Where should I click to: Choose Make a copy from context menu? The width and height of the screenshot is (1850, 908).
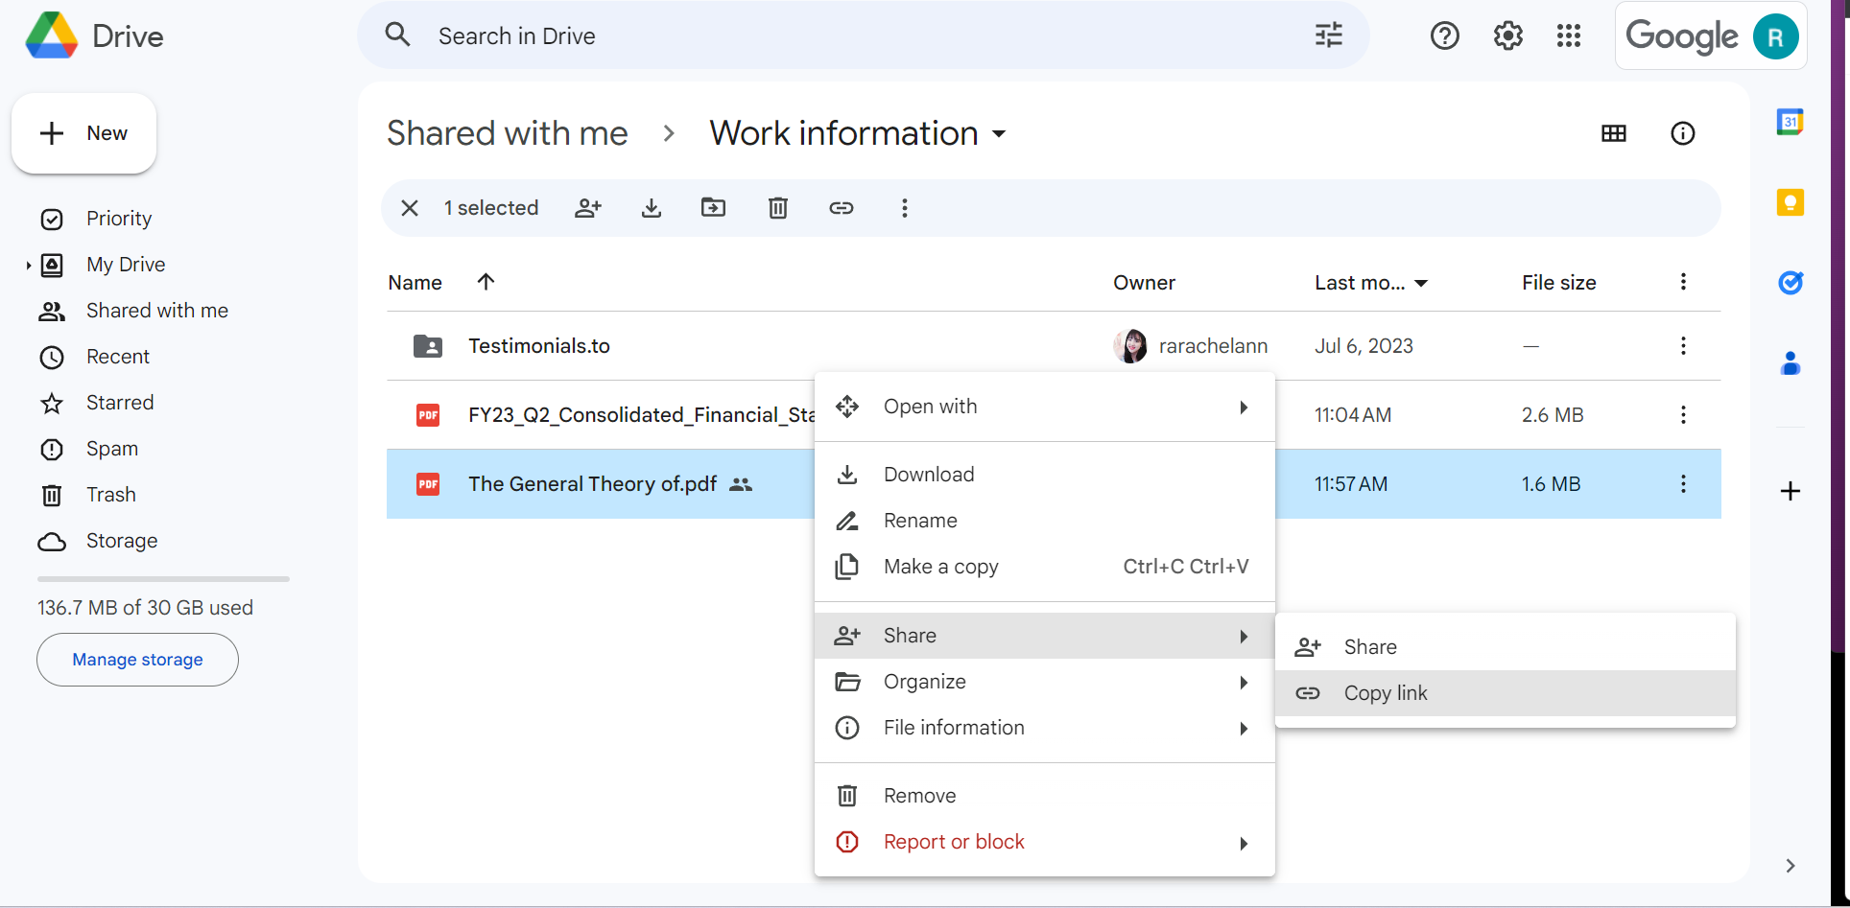(940, 567)
